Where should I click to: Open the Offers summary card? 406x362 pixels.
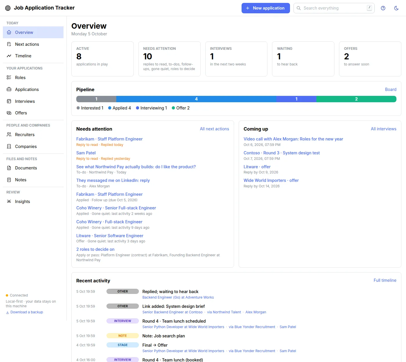click(x=370, y=59)
